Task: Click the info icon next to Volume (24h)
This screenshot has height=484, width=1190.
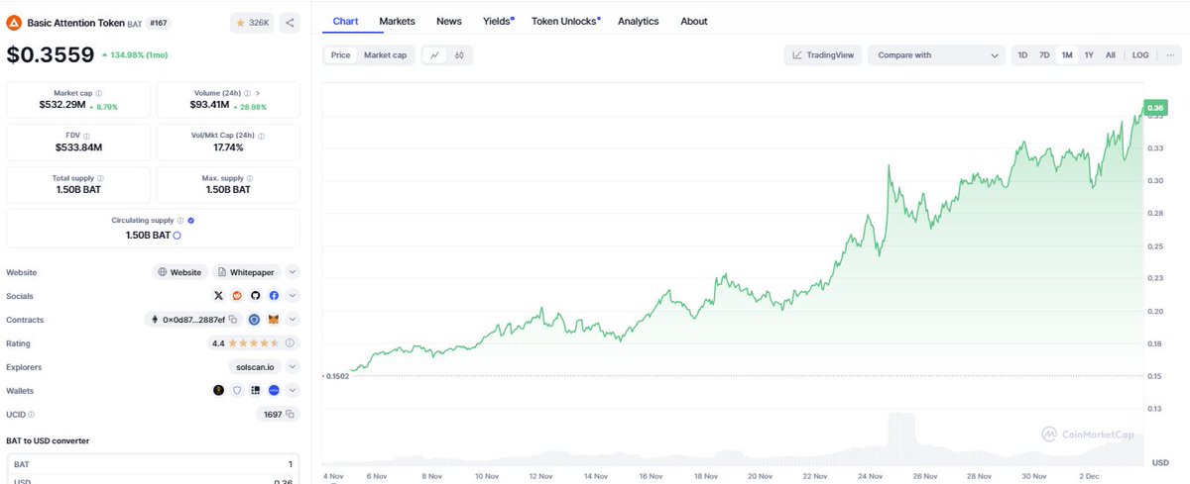Action: coord(247,93)
